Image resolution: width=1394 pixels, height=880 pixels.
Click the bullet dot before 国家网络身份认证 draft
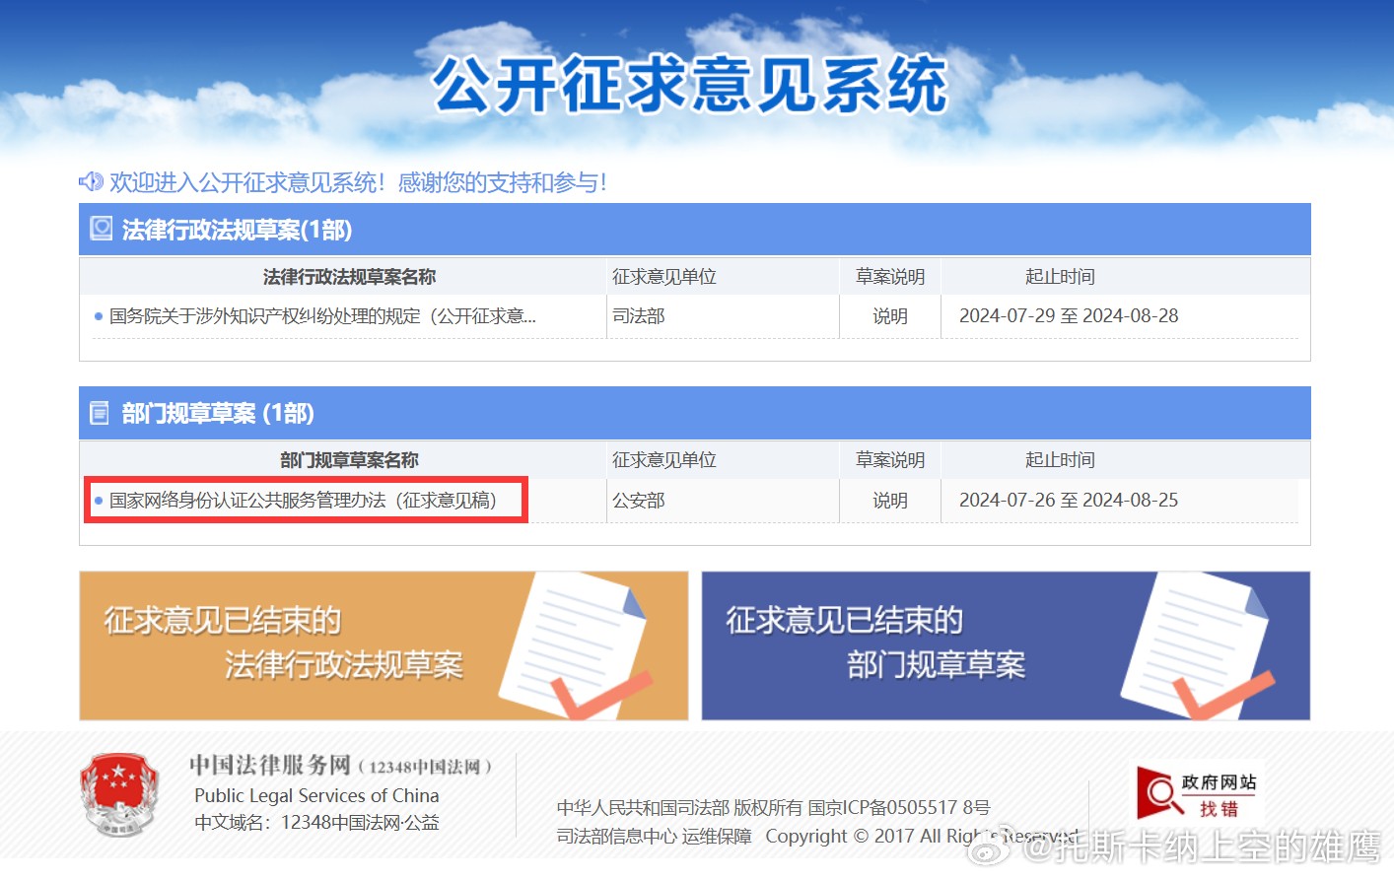click(97, 500)
